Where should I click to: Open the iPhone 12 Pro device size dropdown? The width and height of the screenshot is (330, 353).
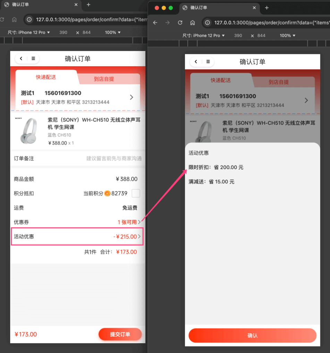[x=29, y=32]
